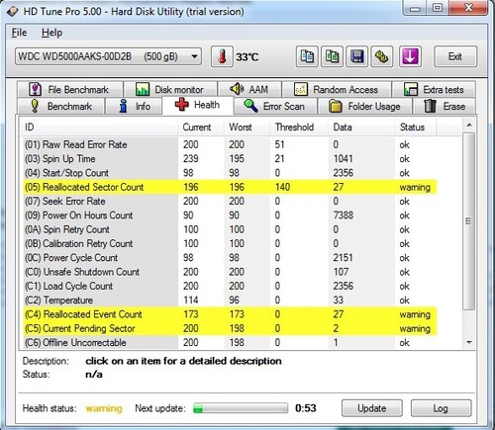Viewport: 495px width, 430px height.
Task: Click the 0:53 countdown timer
Action: pos(306,408)
